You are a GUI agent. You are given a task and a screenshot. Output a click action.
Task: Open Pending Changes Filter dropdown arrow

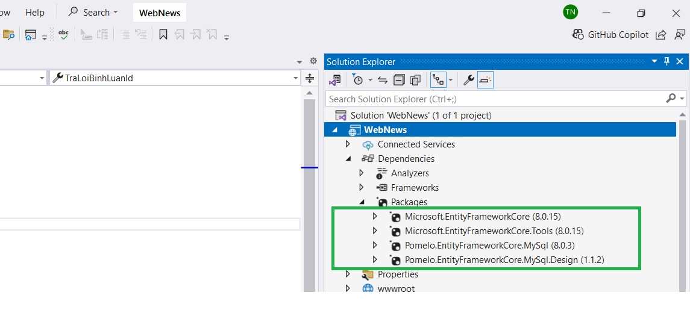[370, 80]
